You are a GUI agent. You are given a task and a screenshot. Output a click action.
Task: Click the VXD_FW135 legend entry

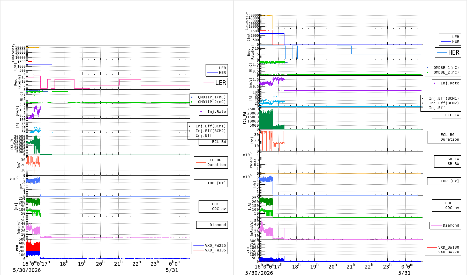215,250
